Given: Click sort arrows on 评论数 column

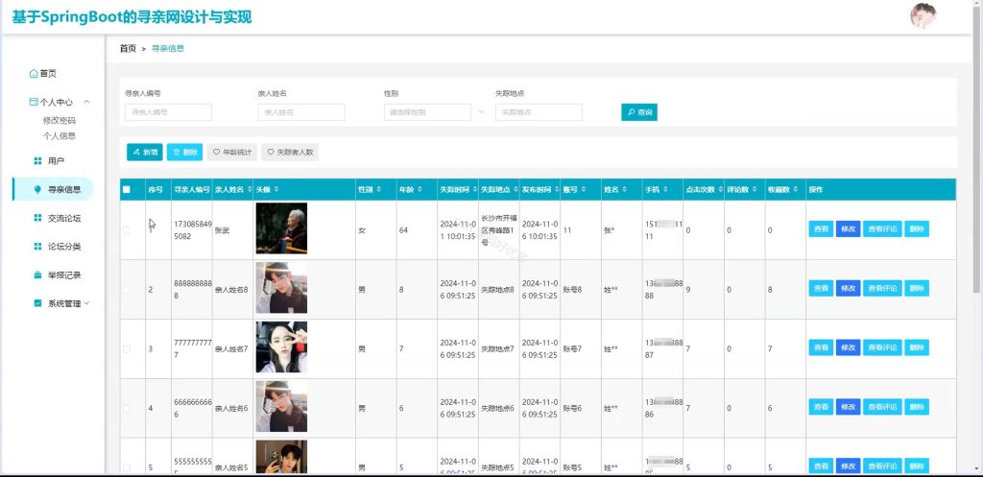Looking at the screenshot, I should (x=755, y=189).
